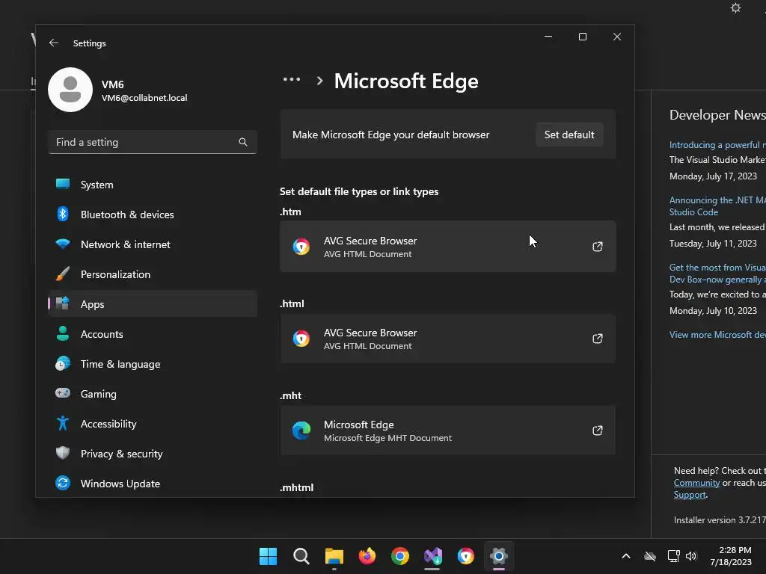Open 'Introducing a powerful' news link
This screenshot has width=766, height=574.
pyautogui.click(x=717, y=145)
